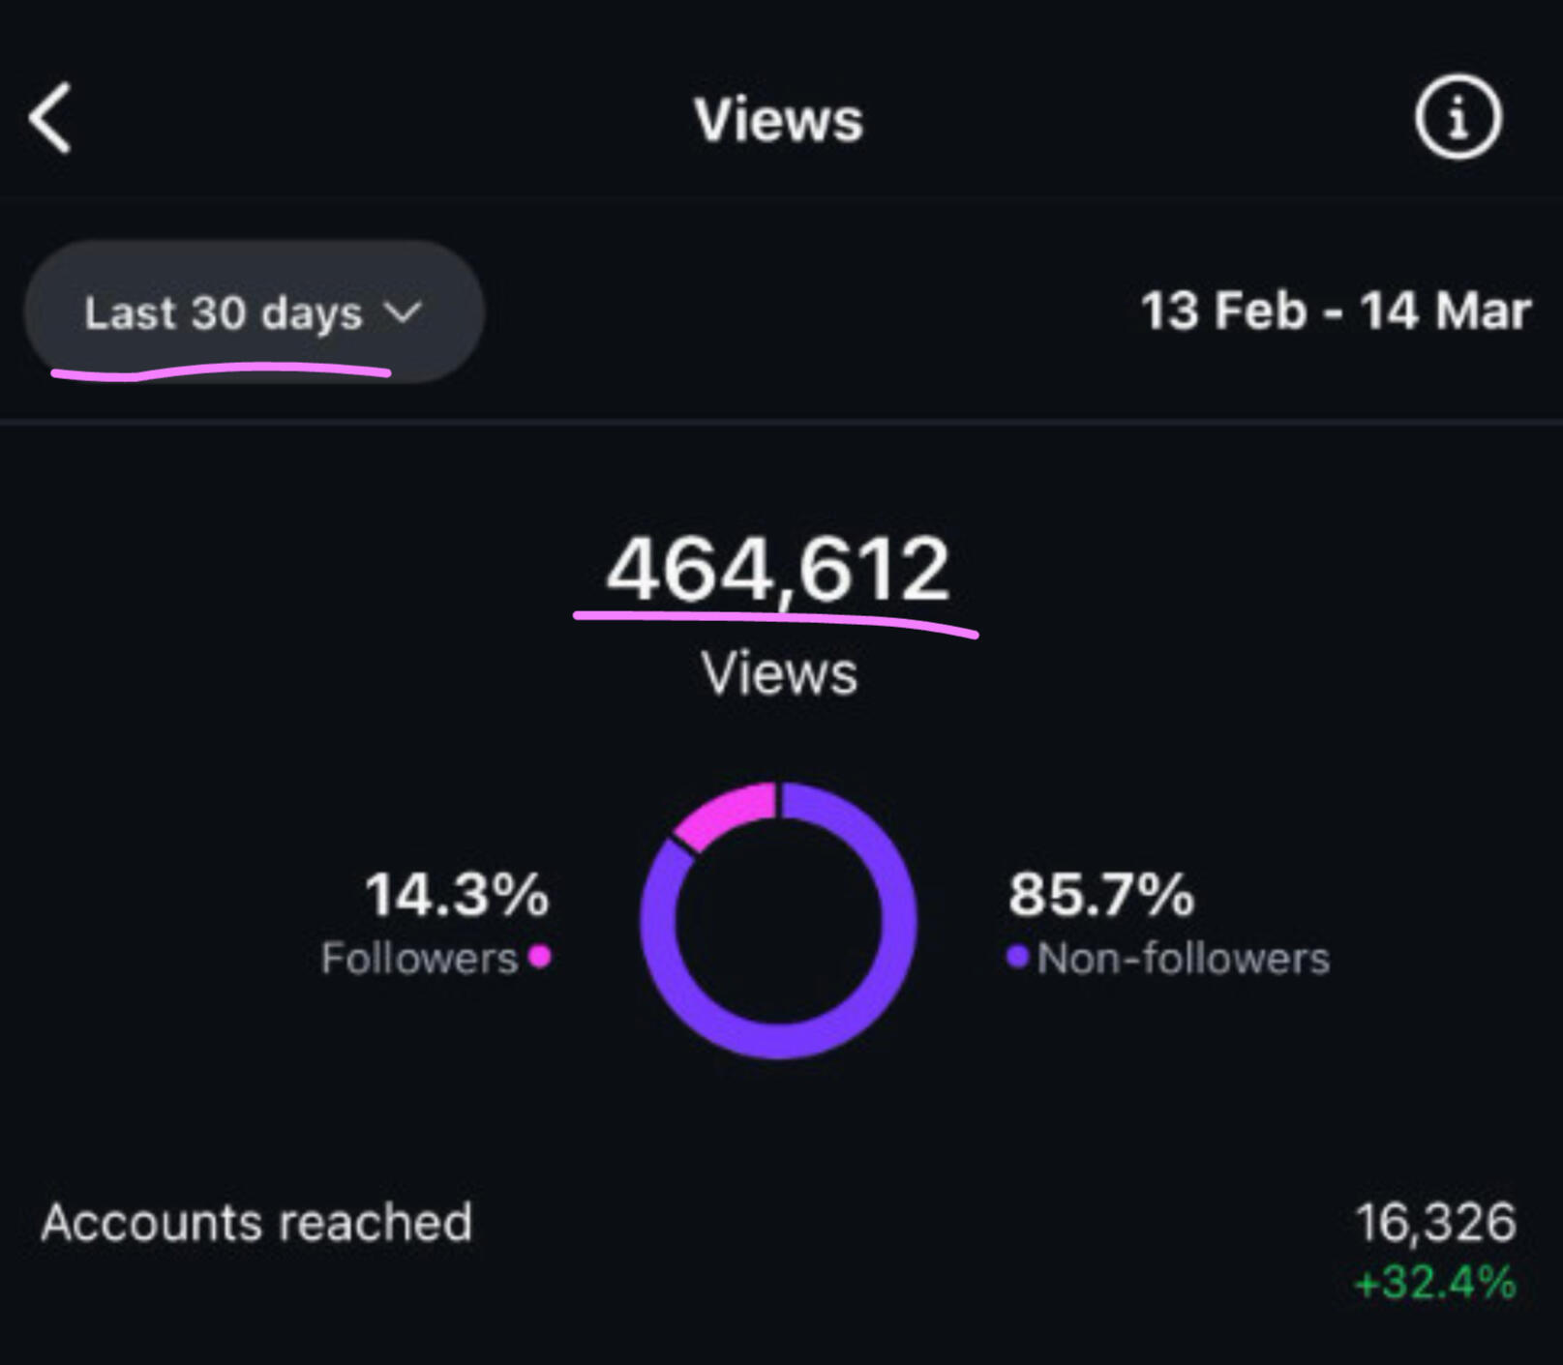Click the purple Non-followers legend dot
Viewport: 1563px width, 1365px height.
(1016, 957)
